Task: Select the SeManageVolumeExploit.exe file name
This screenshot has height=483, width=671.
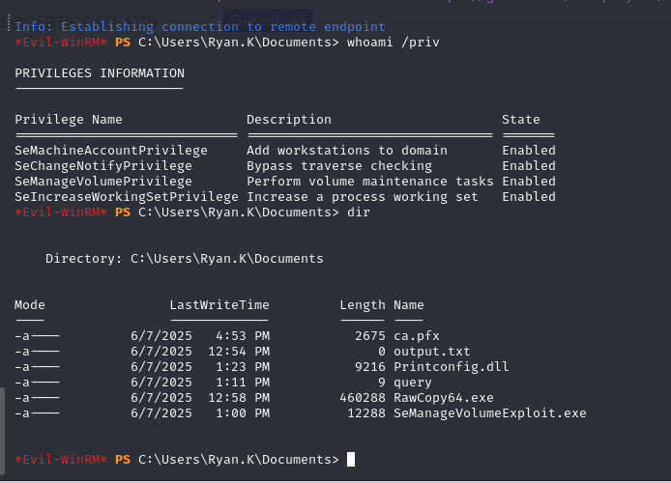Action: pyautogui.click(x=490, y=412)
